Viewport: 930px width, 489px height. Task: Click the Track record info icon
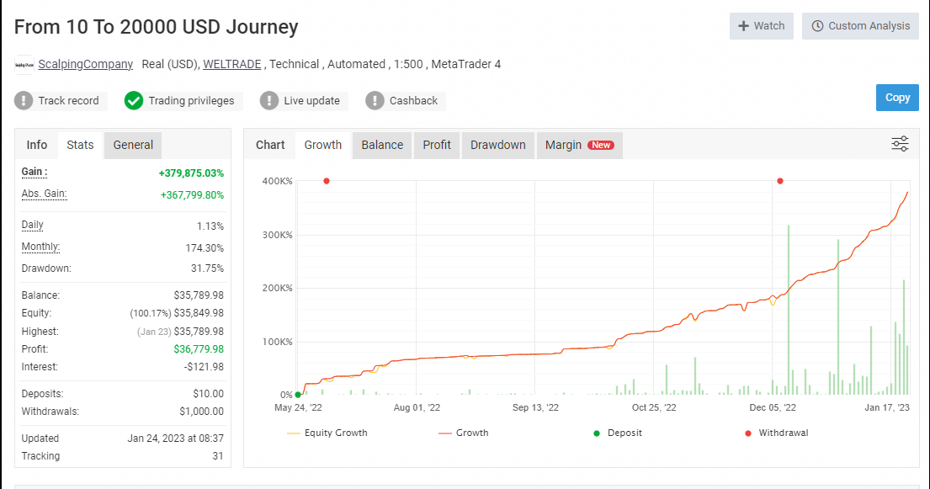point(24,100)
